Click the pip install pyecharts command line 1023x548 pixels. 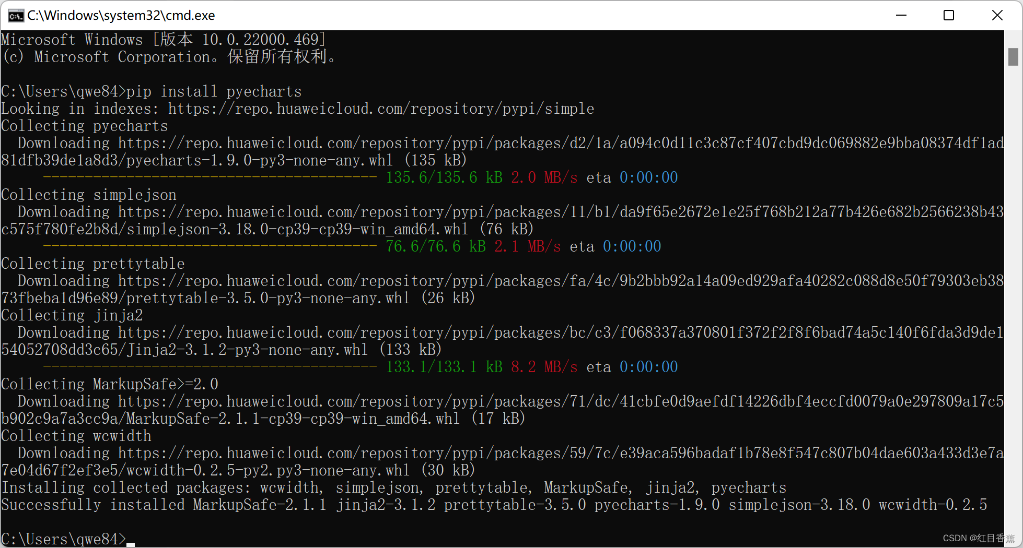pyautogui.click(x=152, y=91)
